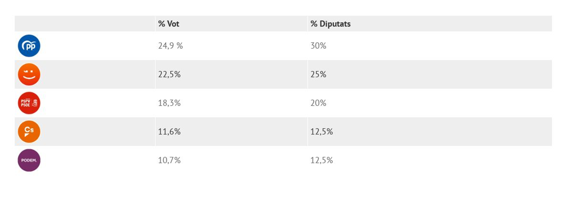Click the '% Diputats' column header
The image size is (573, 198).
pos(330,24)
